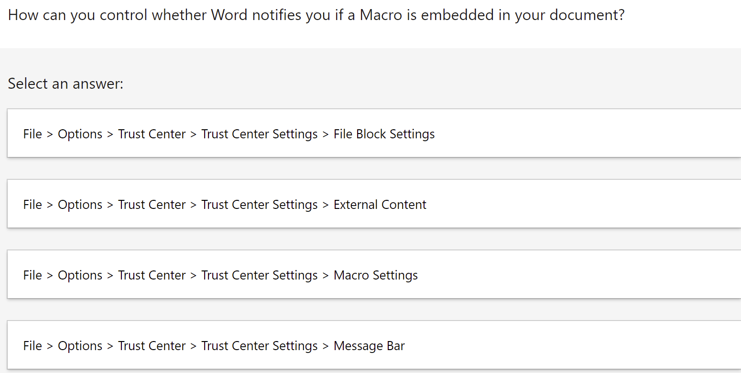741x373 pixels.
Task: Click the word 'Word' in the question
Action: pyautogui.click(x=229, y=15)
